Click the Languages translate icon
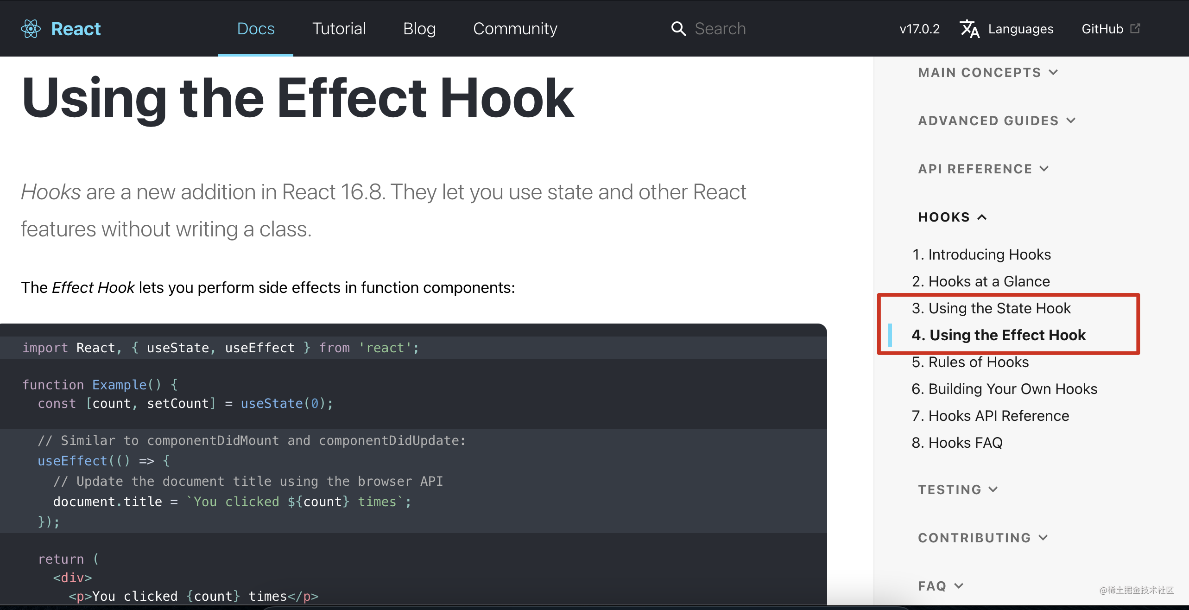The width and height of the screenshot is (1189, 610). tap(969, 29)
